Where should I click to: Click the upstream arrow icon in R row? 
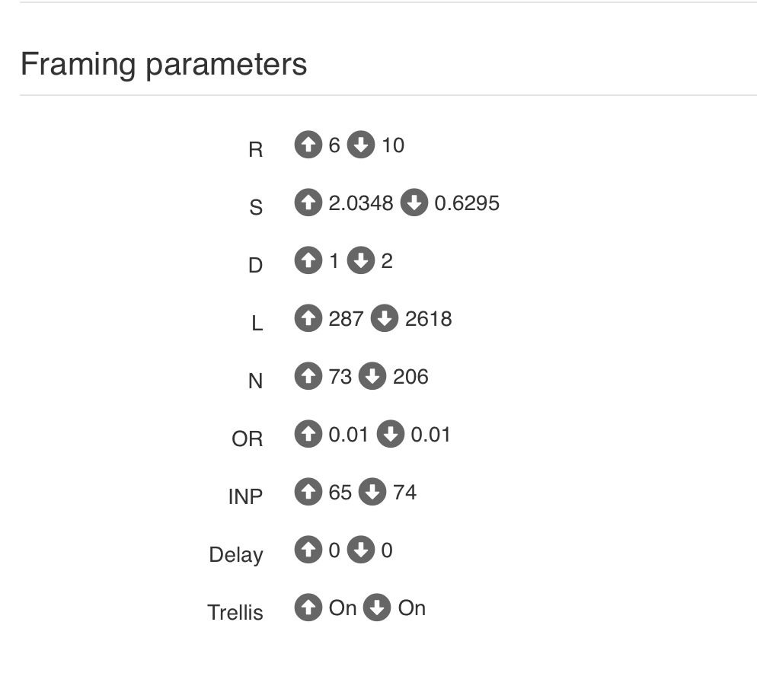(308, 145)
